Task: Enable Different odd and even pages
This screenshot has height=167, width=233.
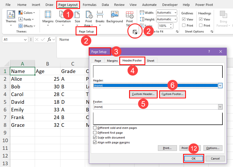Action: 95,128
